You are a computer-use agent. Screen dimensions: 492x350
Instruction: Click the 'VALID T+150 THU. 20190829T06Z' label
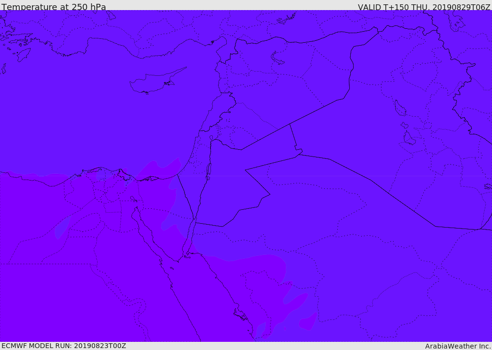click(x=424, y=7)
